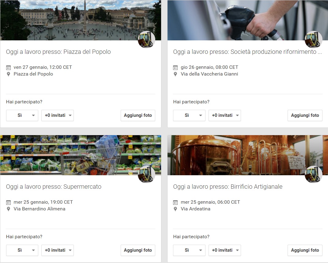Open Sì dropdown on Piazza del Popolo card
This screenshot has width=328, height=263.
click(22, 115)
